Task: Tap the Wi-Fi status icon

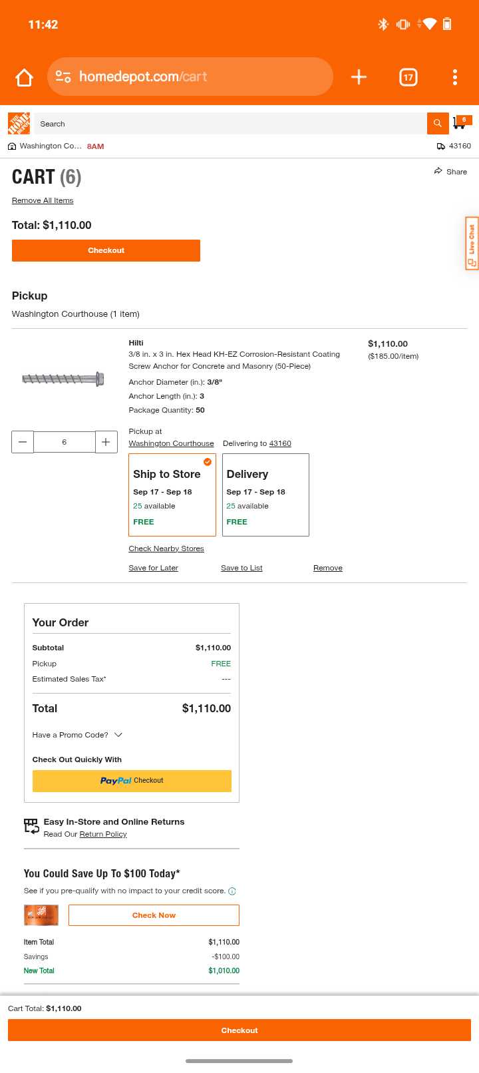Action: tap(429, 24)
